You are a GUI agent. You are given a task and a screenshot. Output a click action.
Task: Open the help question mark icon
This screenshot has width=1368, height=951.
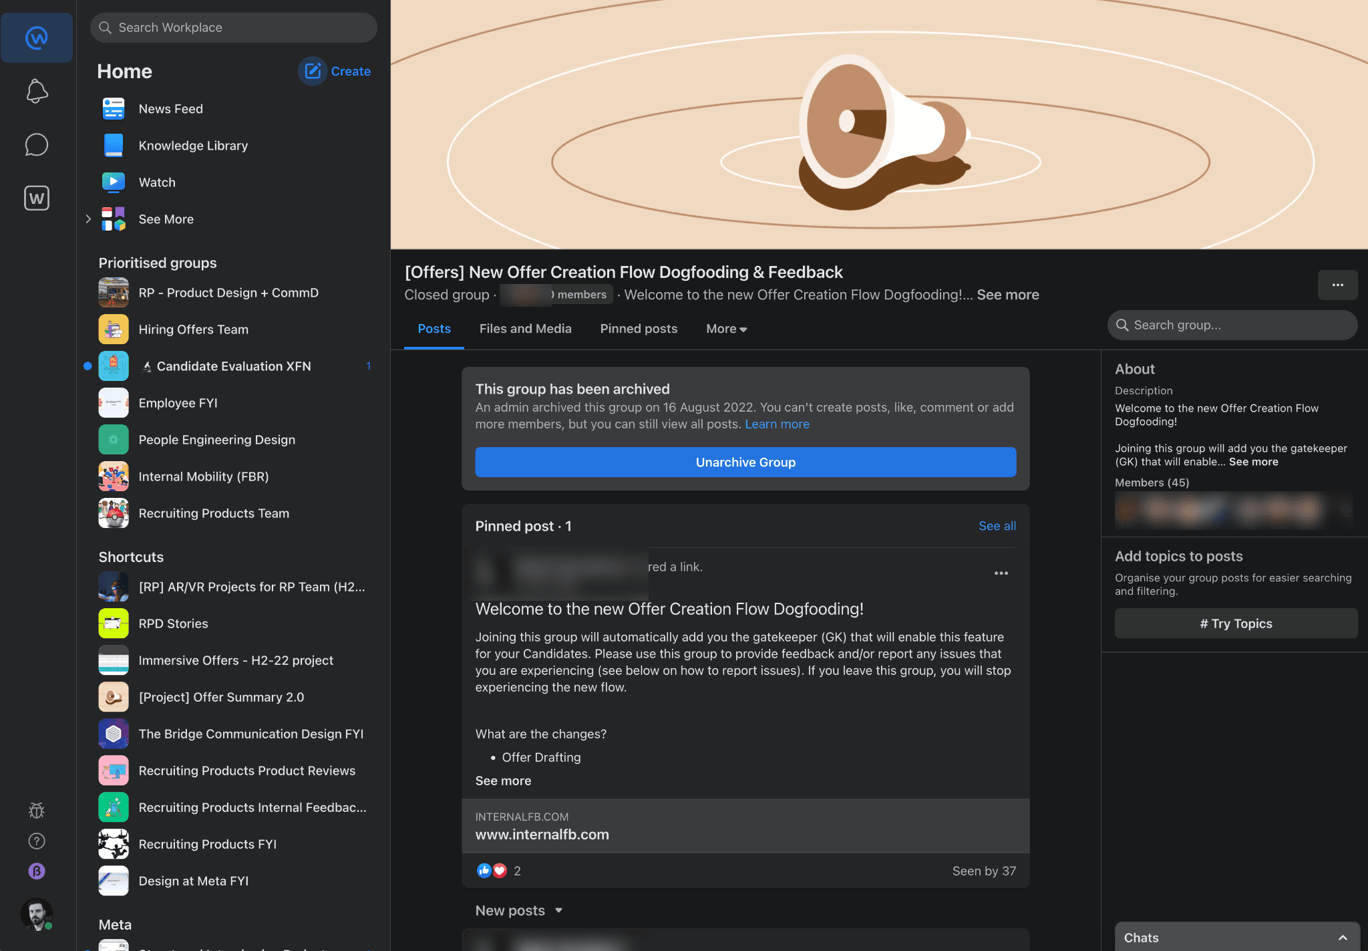tap(37, 841)
